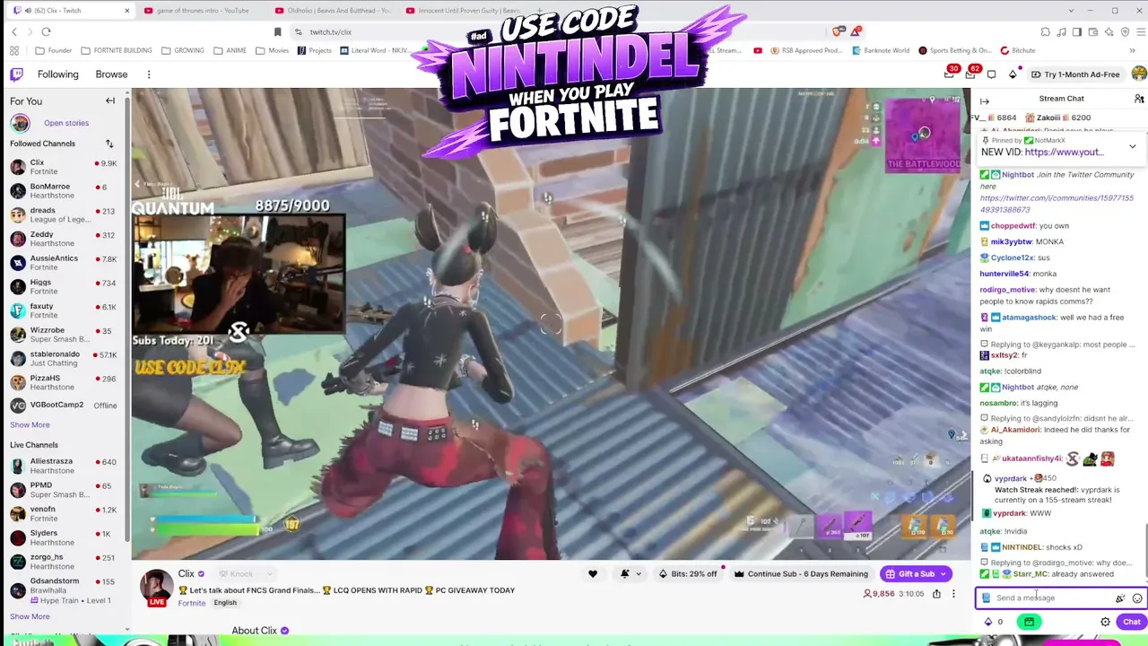Image resolution: width=1148 pixels, height=646 pixels.
Task: Open user profile avatar menu
Action: pos(1139,74)
